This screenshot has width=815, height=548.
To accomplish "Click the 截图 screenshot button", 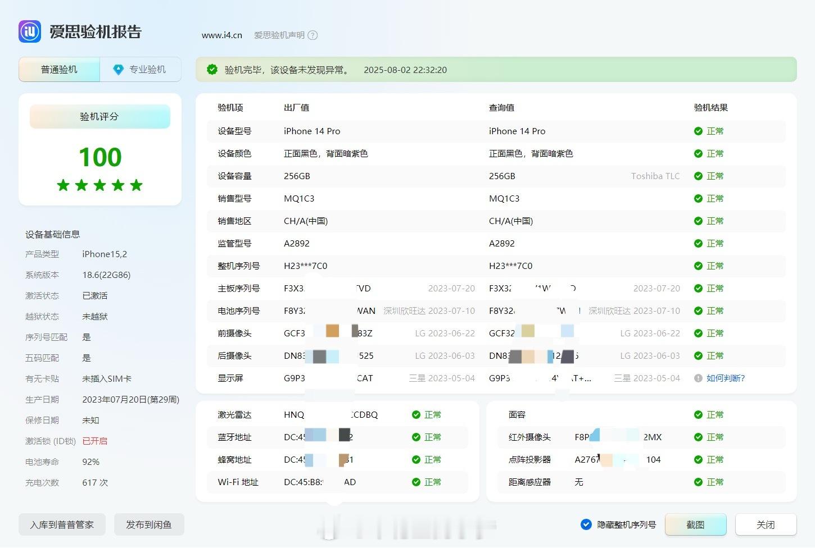I will tap(695, 524).
